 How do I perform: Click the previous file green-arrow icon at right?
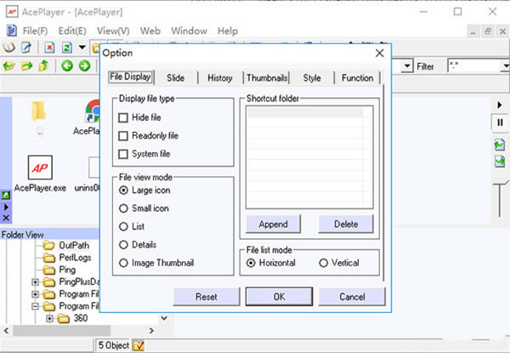tap(500, 145)
